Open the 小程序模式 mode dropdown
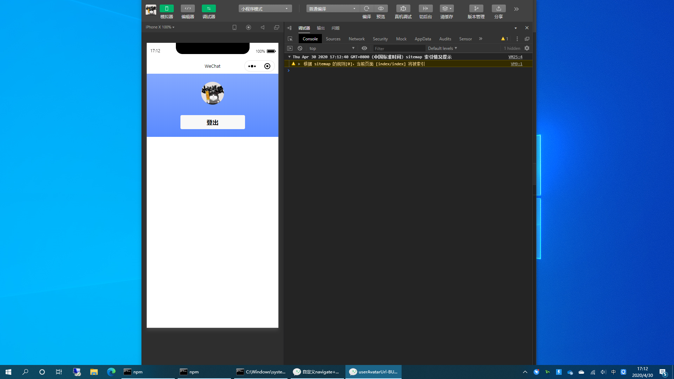674x379 pixels. click(x=265, y=9)
